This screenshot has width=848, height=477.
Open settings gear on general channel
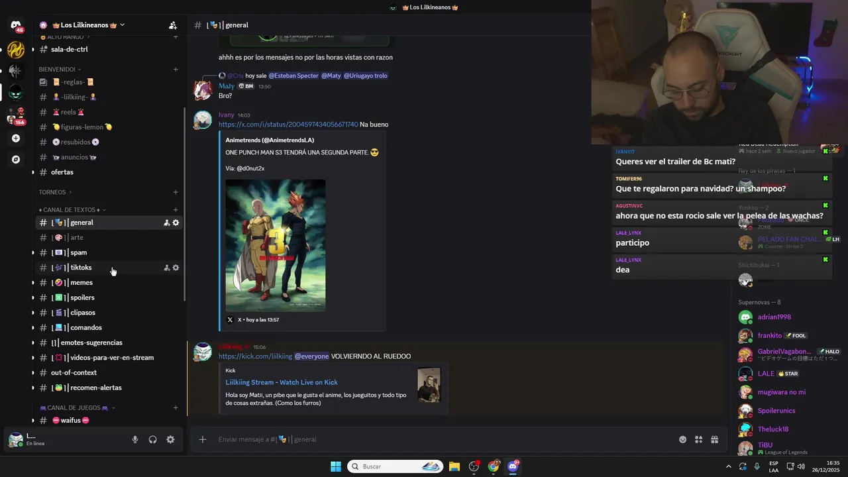[176, 223]
